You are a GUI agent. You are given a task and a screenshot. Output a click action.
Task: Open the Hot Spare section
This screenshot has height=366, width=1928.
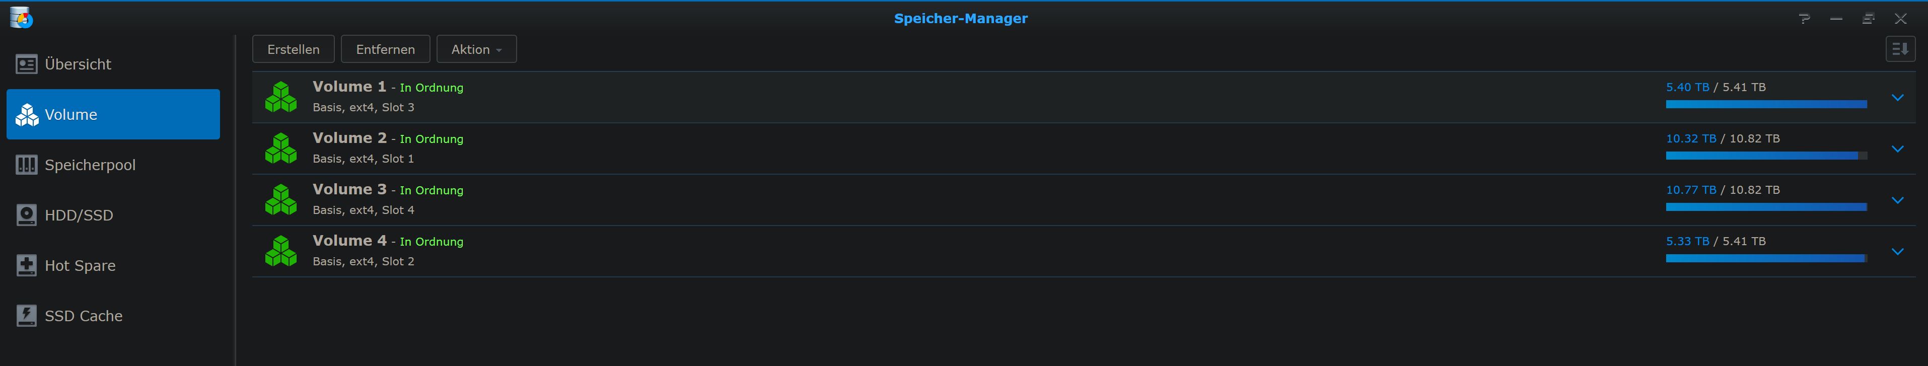pos(80,266)
